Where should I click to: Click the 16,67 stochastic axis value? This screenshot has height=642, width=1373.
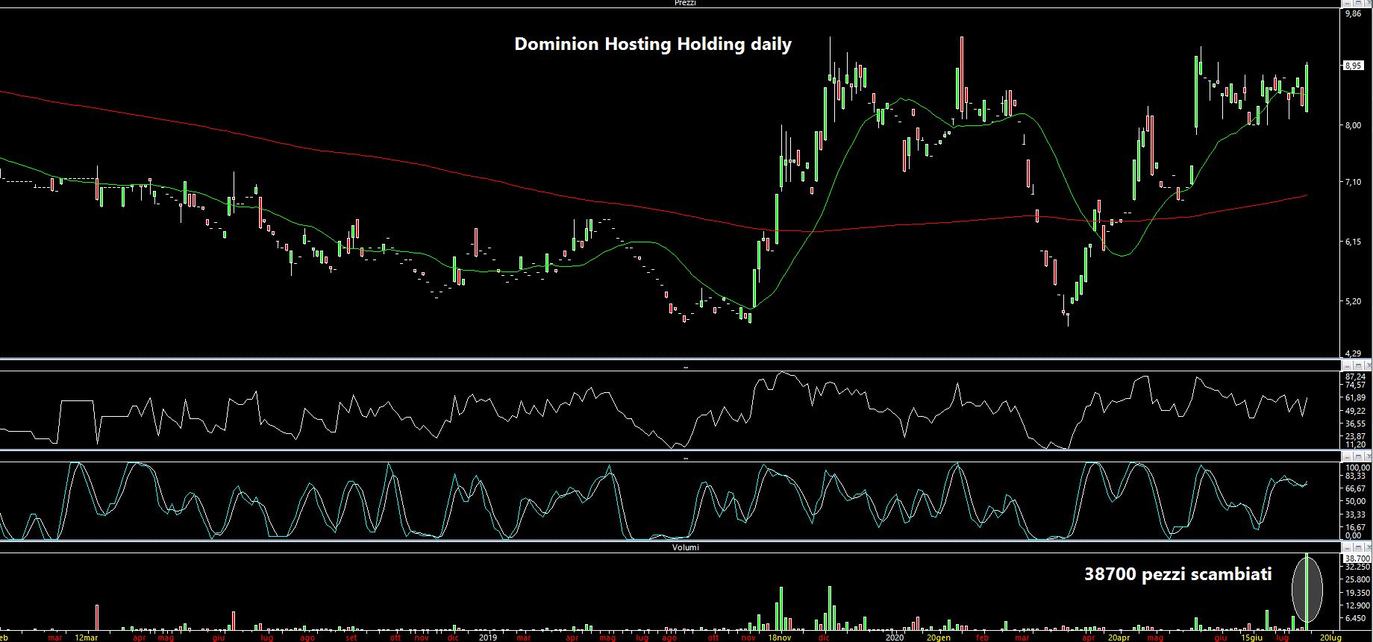coord(1355,526)
